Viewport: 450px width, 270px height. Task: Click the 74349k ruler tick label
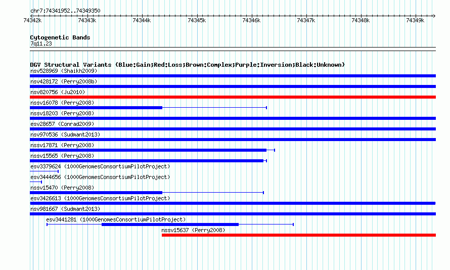pyautogui.click(x=415, y=20)
